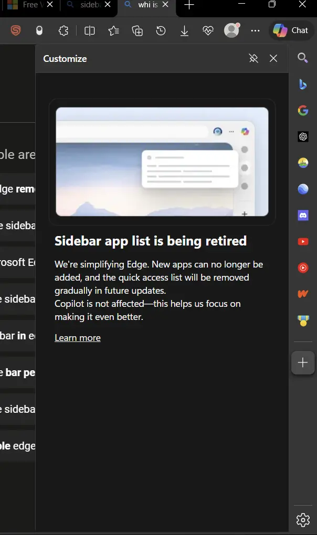317x535 pixels.
Task: Click 'Copilot is not affected' paragraph text
Action: pyautogui.click(x=147, y=310)
